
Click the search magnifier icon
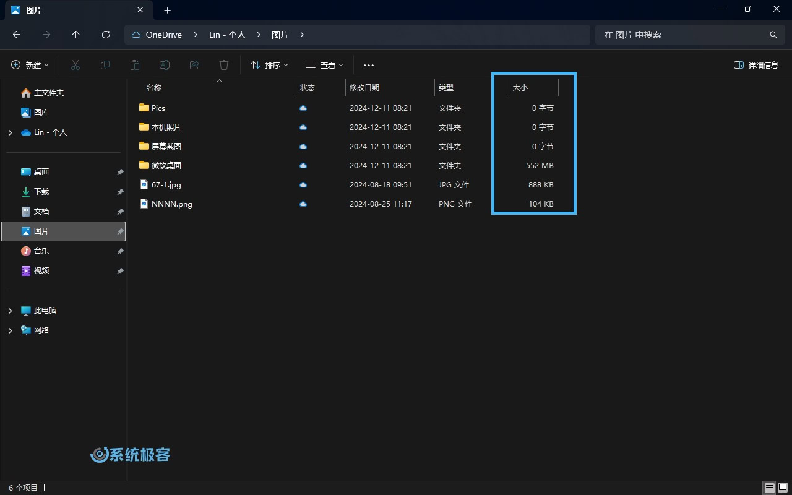(773, 35)
